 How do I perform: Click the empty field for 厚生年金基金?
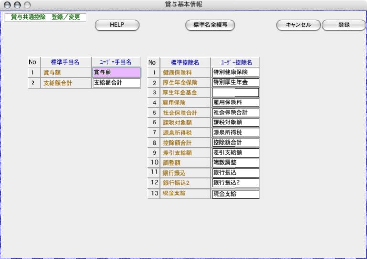[x=235, y=92]
